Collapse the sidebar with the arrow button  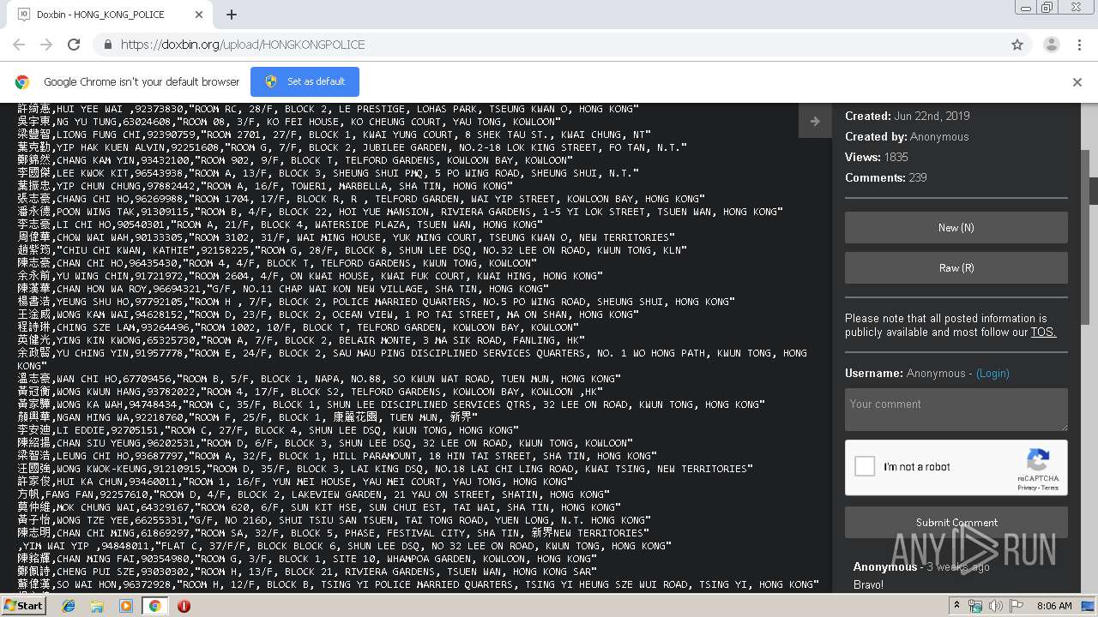pyautogui.click(x=815, y=122)
